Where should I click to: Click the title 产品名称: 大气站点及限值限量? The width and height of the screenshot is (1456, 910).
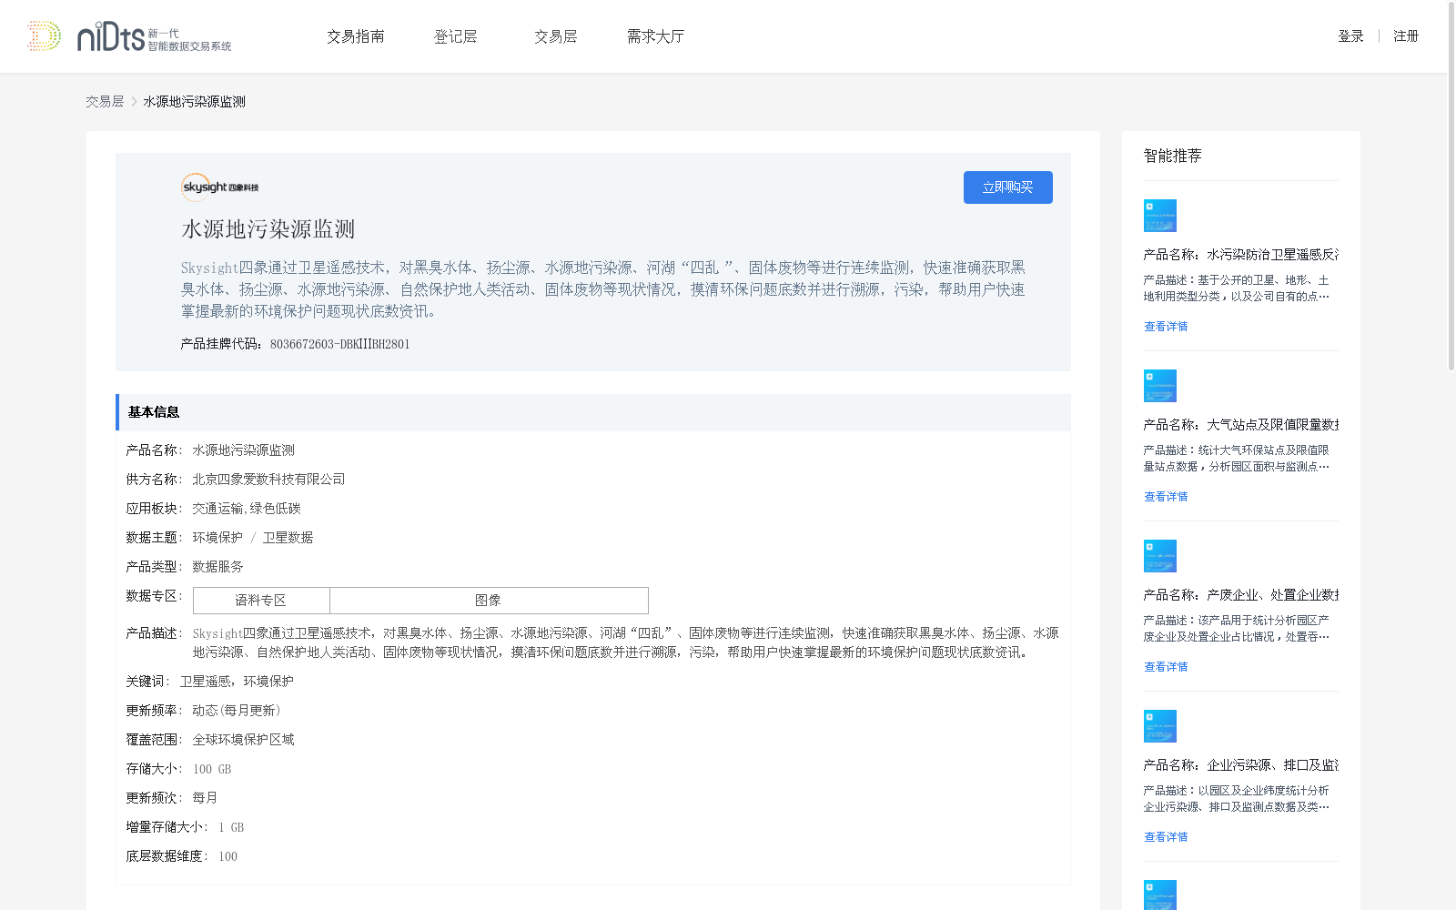1241,425
